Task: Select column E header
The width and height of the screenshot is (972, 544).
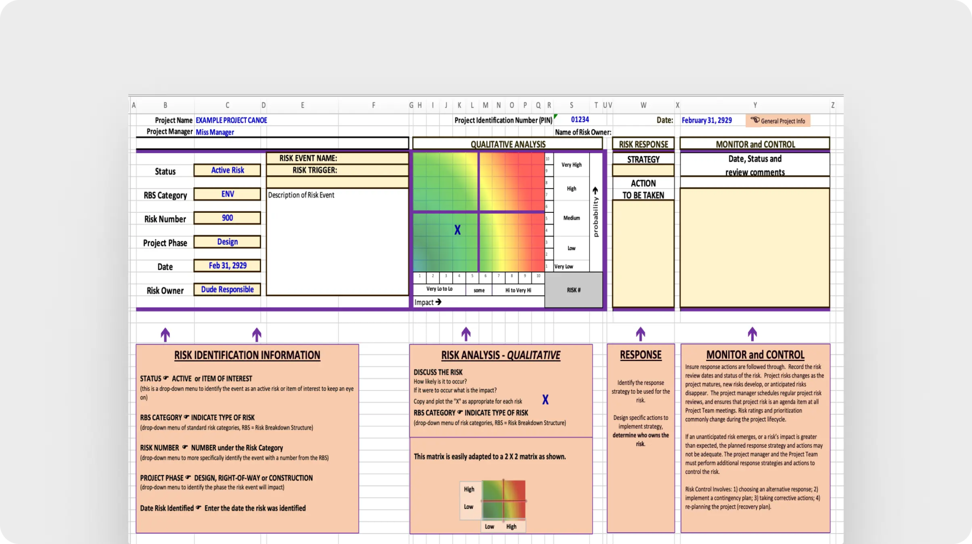Action: pyautogui.click(x=302, y=105)
